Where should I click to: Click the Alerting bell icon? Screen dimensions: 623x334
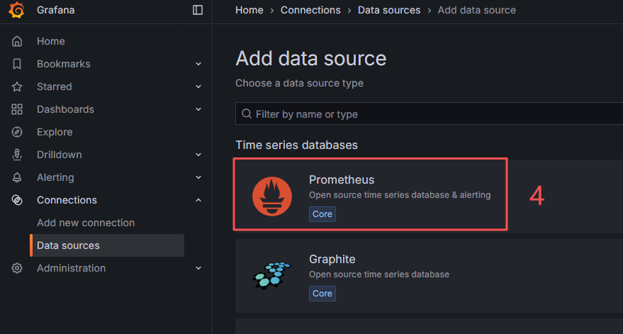17,177
